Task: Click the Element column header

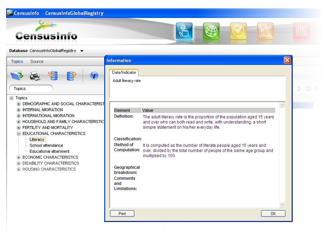Action: [x=127, y=110]
